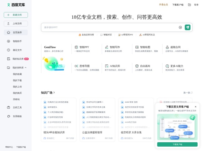Click the green send search button
The image size is (202, 151).
188,28
